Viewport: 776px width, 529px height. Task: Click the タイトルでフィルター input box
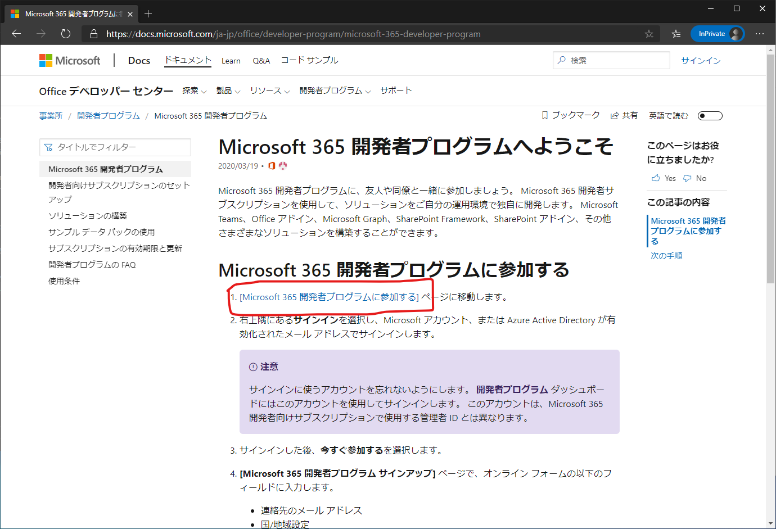pos(115,147)
